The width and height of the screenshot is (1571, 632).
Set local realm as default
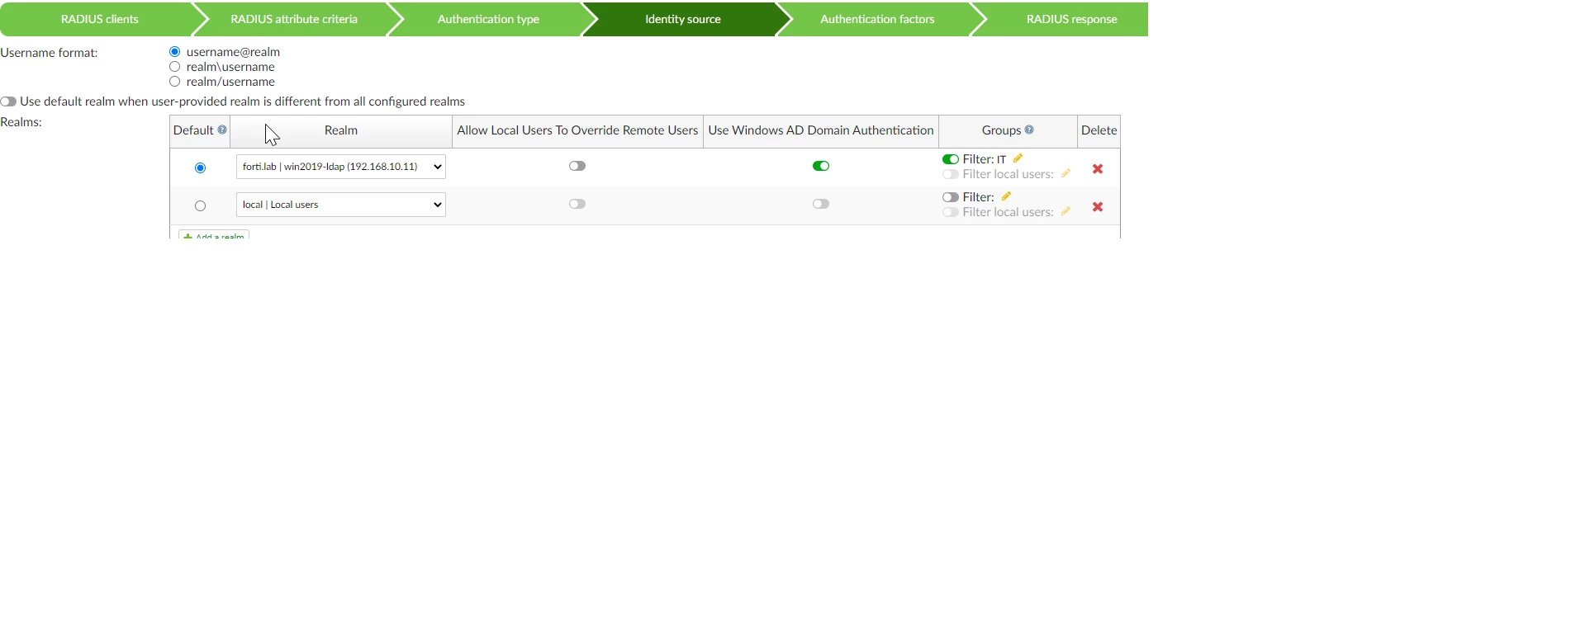coord(200,206)
